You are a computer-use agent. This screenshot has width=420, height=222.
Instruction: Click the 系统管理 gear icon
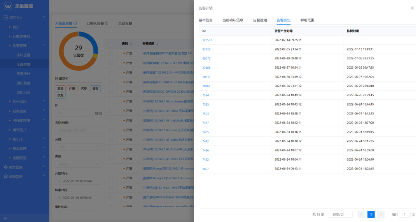click(x=5, y=177)
